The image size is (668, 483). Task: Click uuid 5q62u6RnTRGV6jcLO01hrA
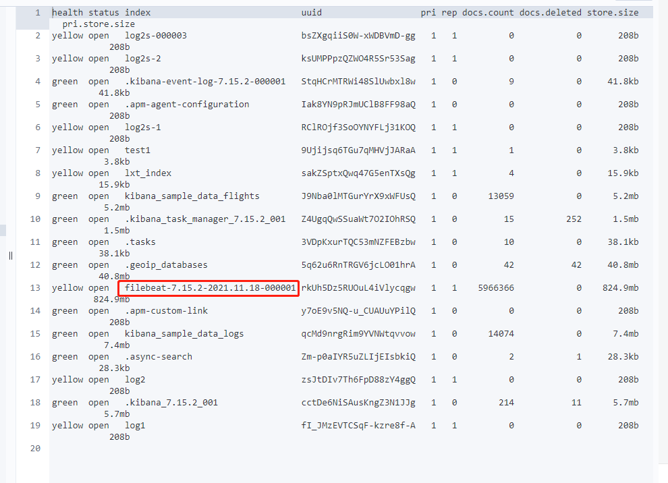click(358, 265)
